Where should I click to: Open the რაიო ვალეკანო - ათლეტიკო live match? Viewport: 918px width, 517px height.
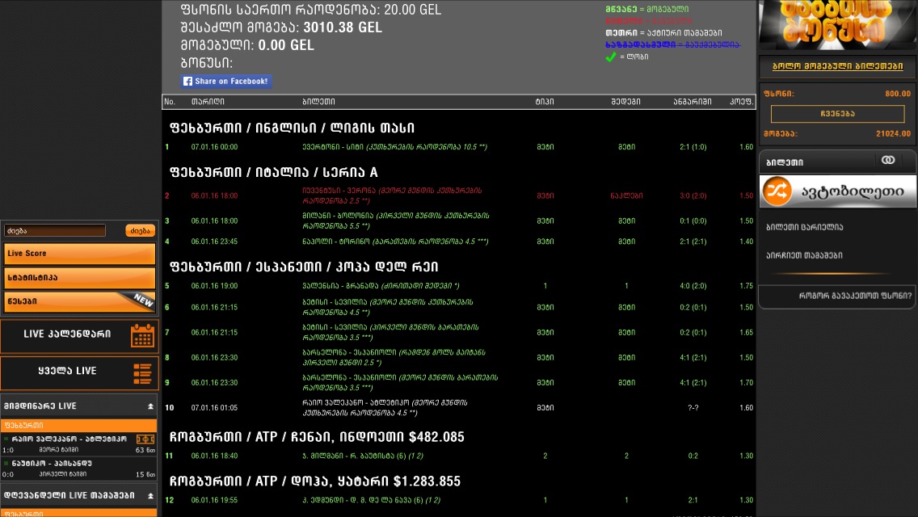(79, 443)
